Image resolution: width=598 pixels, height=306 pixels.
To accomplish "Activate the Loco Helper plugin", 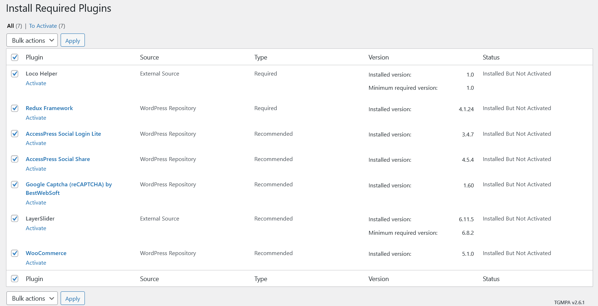I will pyautogui.click(x=36, y=83).
